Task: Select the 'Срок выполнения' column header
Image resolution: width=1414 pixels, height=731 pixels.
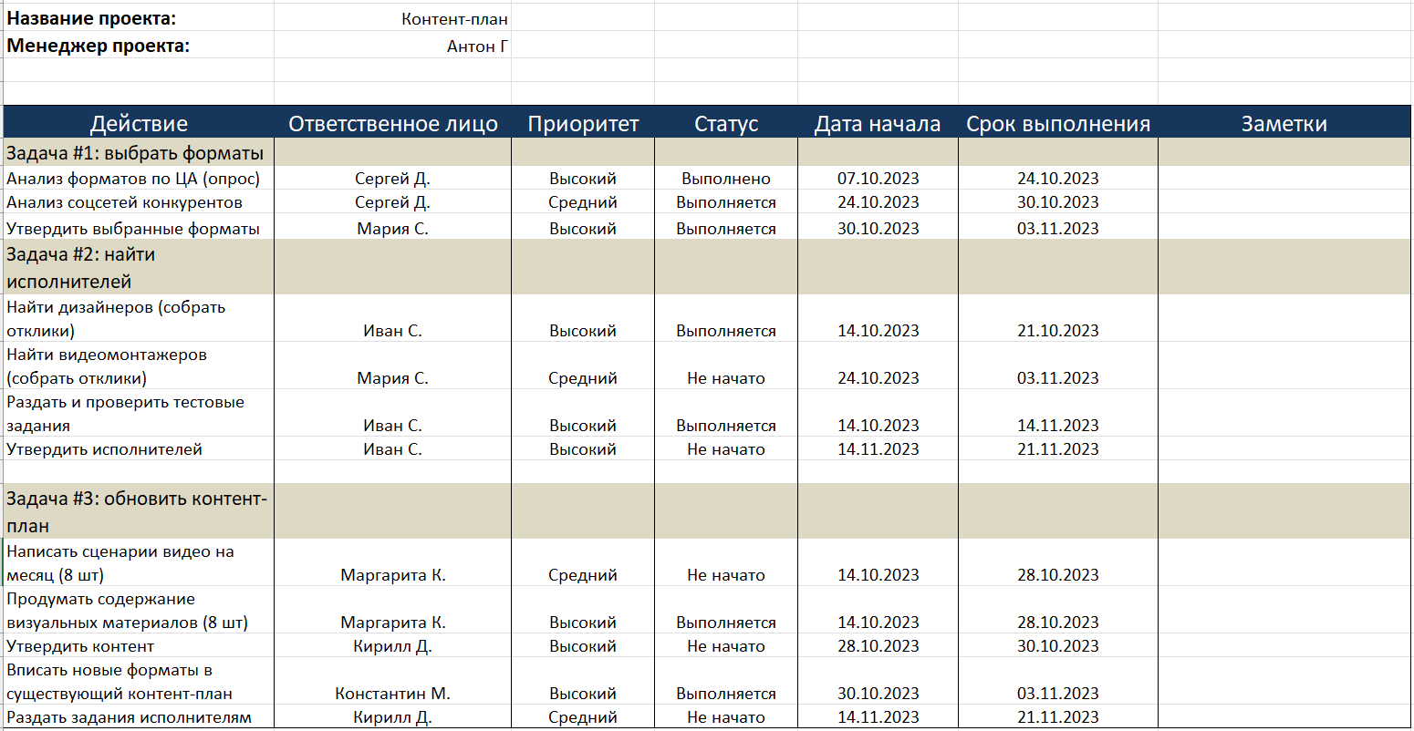Action: 1058,124
